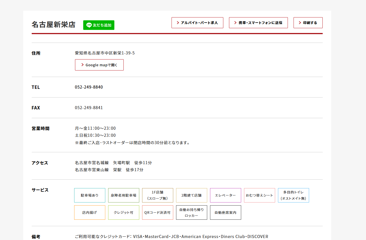Click the LINE 友だち追加 button
Image resolution: width=366 pixels, height=240 pixels.
tap(99, 25)
